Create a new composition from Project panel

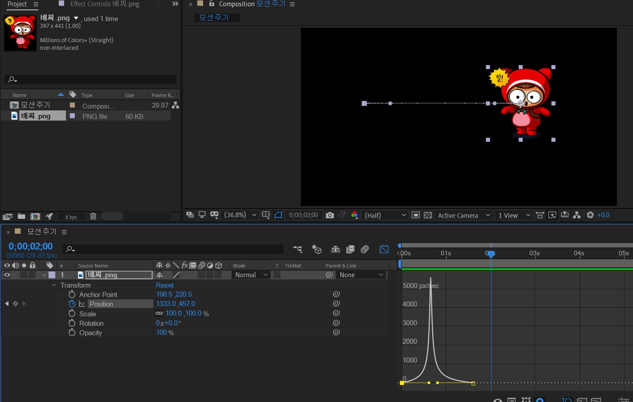35,216
